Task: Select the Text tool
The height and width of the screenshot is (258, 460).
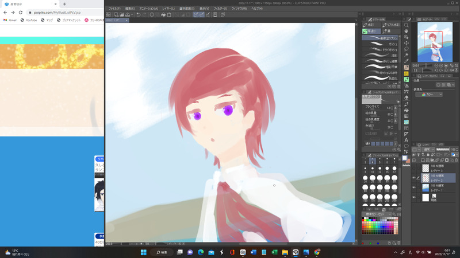Action: tap(407, 140)
